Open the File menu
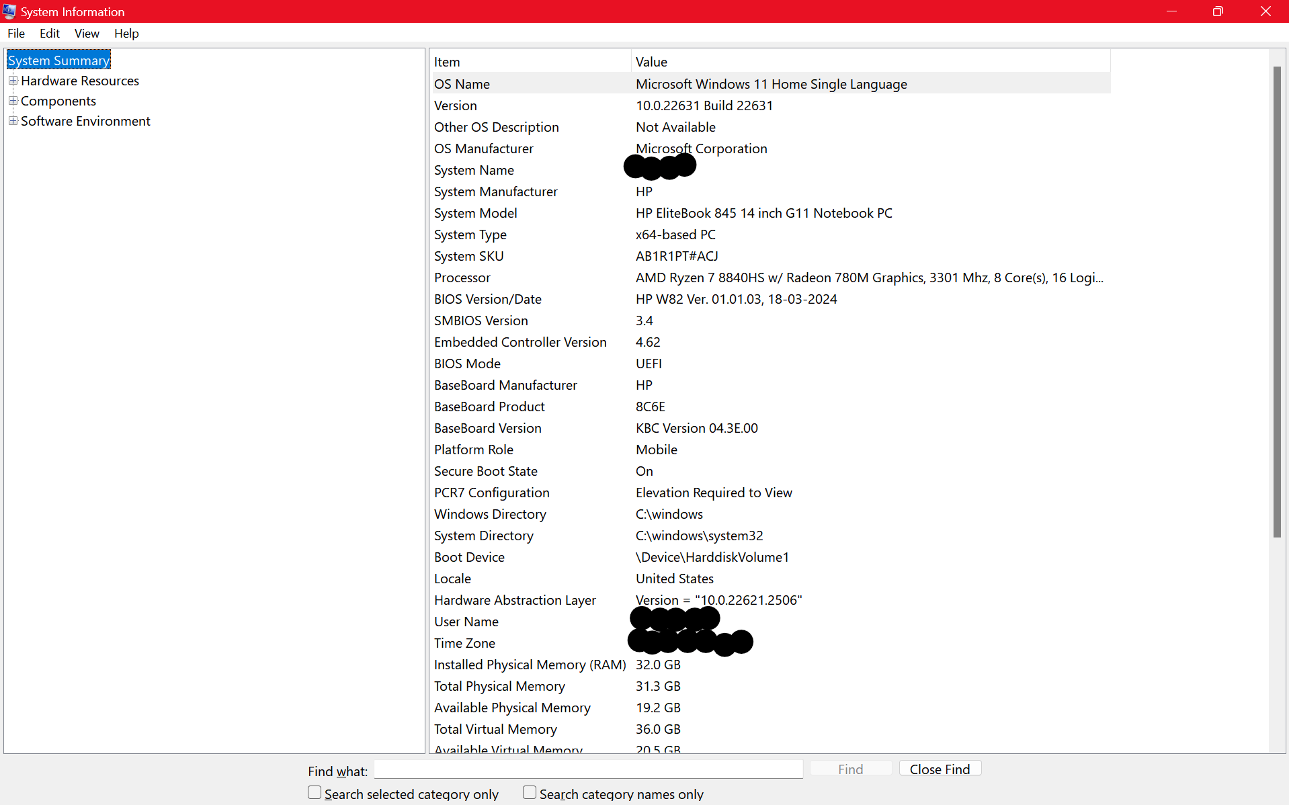Viewport: 1289px width, 805px height. coord(16,34)
